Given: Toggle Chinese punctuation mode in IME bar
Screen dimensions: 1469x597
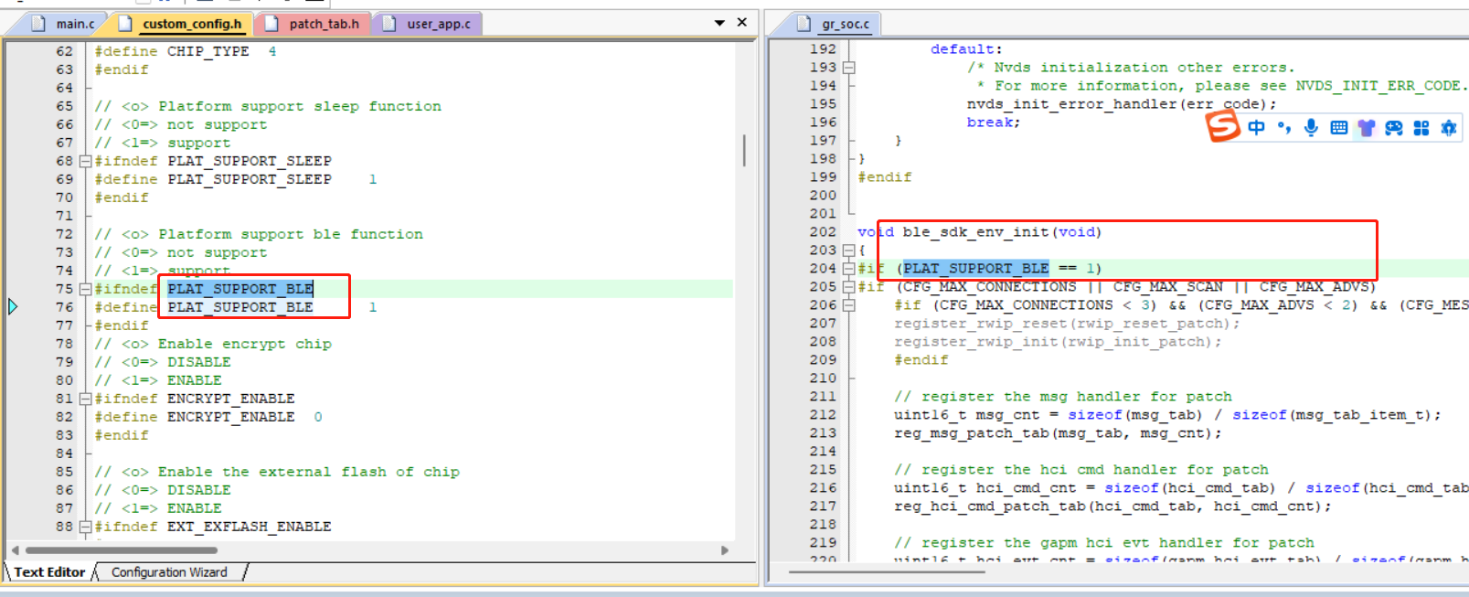Looking at the screenshot, I should tap(1284, 128).
